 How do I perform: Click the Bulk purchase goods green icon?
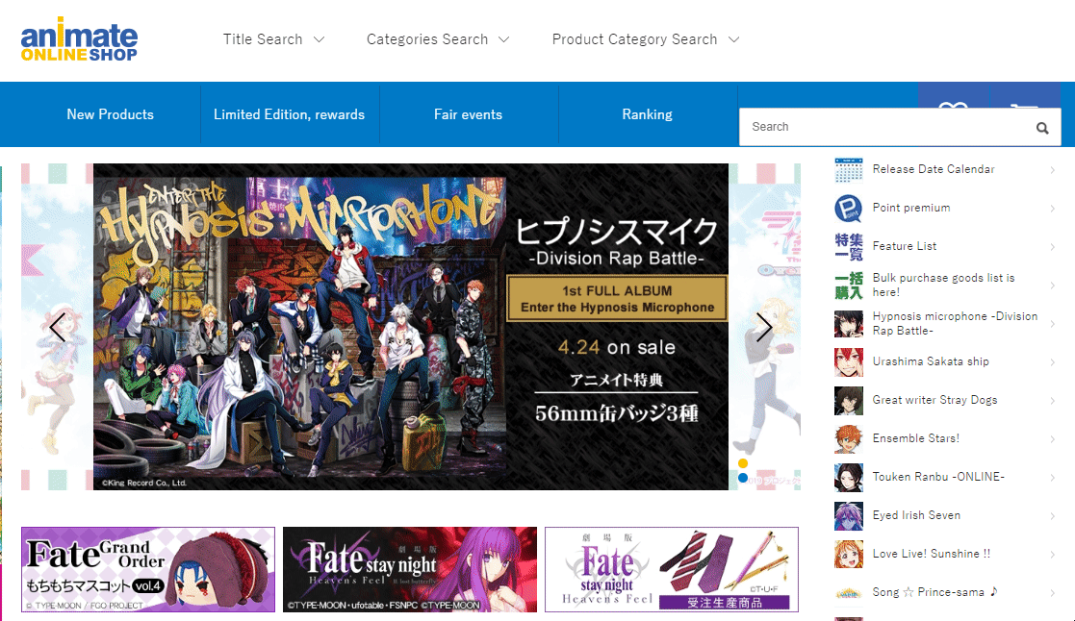tap(848, 286)
